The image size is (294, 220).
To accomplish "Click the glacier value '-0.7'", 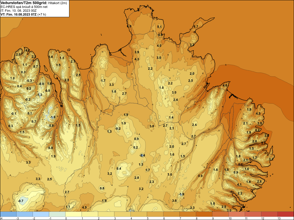I will tap(21, 201).
